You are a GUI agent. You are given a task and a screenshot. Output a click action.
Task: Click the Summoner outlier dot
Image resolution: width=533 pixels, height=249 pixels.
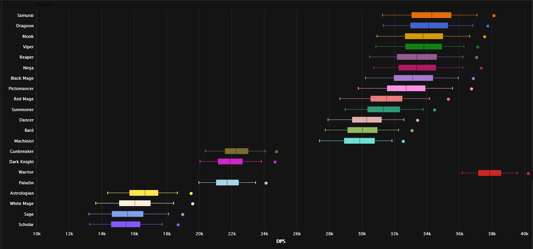pos(435,110)
